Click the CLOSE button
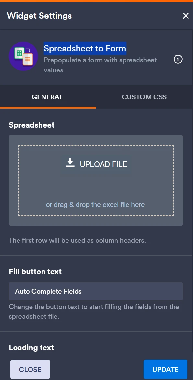Viewport: 193px width, 380px height. click(x=30, y=369)
